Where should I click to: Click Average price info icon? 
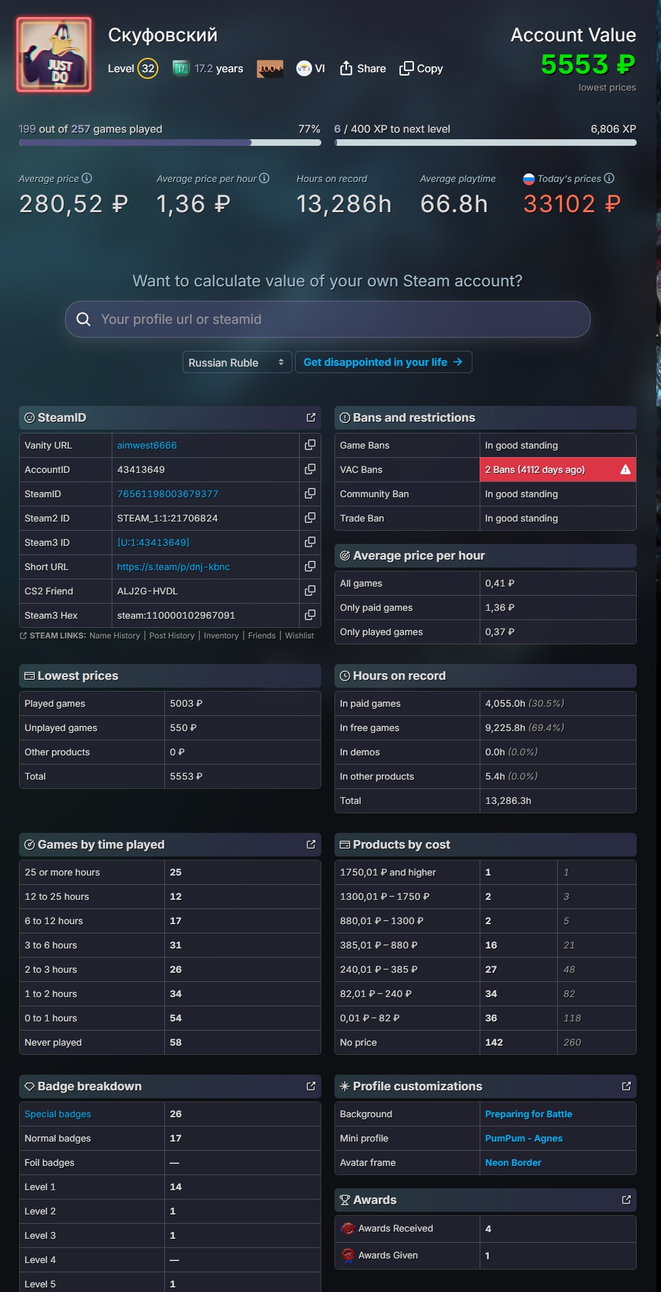87,178
